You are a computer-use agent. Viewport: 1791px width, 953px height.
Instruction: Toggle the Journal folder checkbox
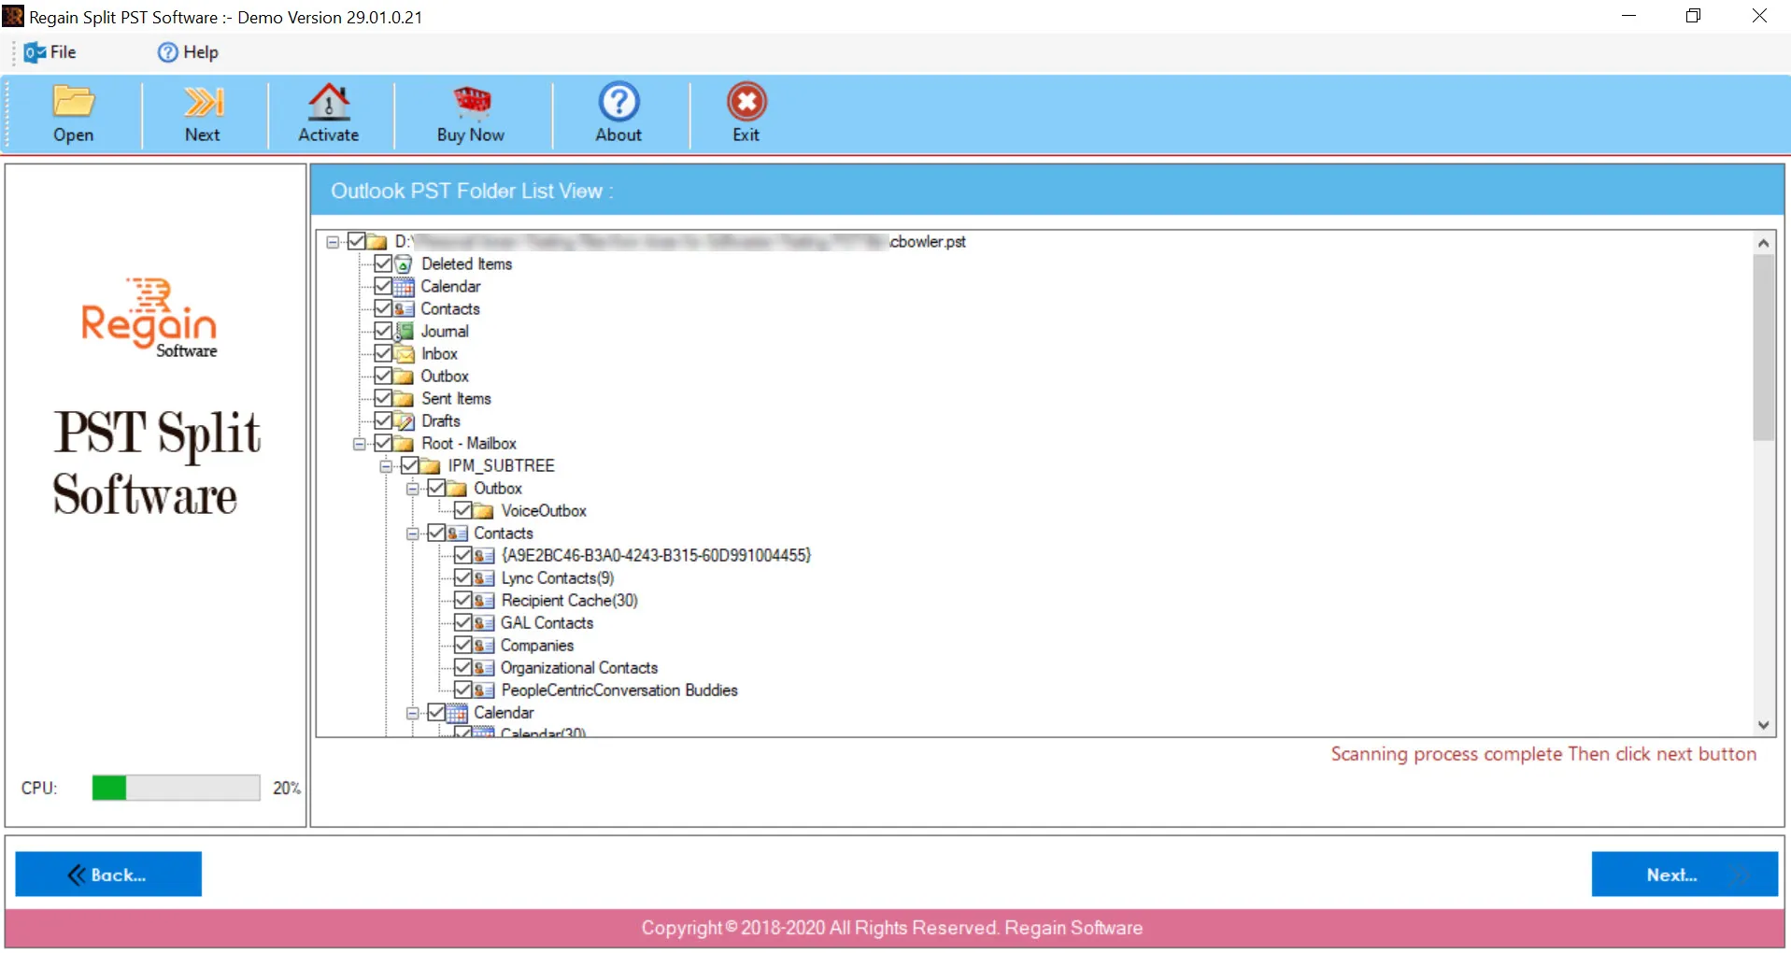[383, 332]
